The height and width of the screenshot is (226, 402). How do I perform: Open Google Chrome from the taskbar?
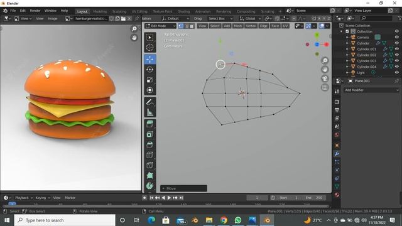[x=224, y=220]
